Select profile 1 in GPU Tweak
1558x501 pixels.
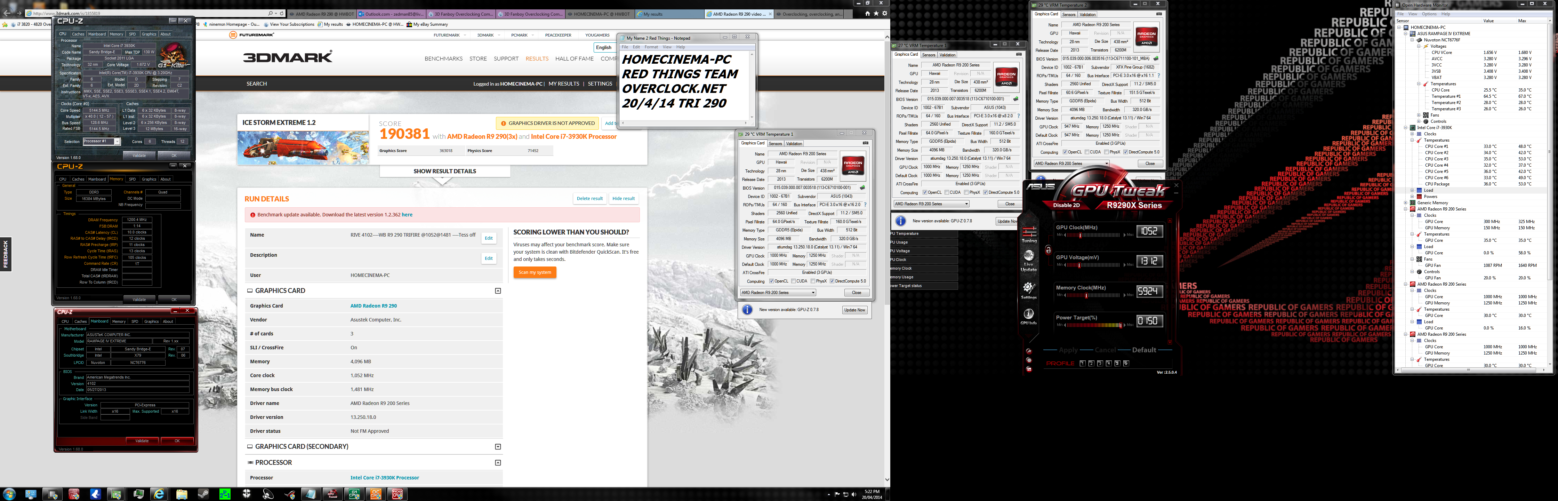tap(1083, 363)
